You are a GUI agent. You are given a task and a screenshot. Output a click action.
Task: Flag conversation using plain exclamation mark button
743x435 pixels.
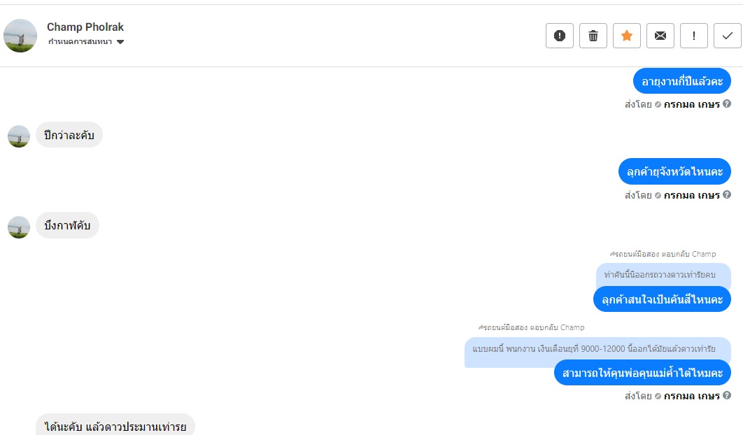point(694,36)
